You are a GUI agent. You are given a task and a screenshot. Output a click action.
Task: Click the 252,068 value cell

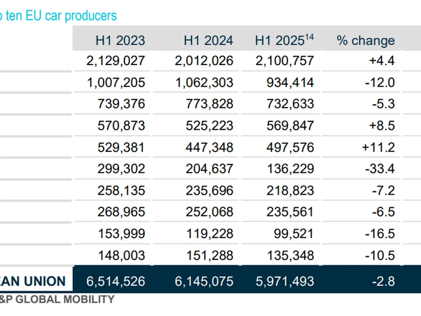[209, 212]
